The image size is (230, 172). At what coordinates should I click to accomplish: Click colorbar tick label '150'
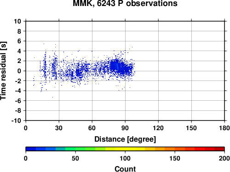(175, 158)
